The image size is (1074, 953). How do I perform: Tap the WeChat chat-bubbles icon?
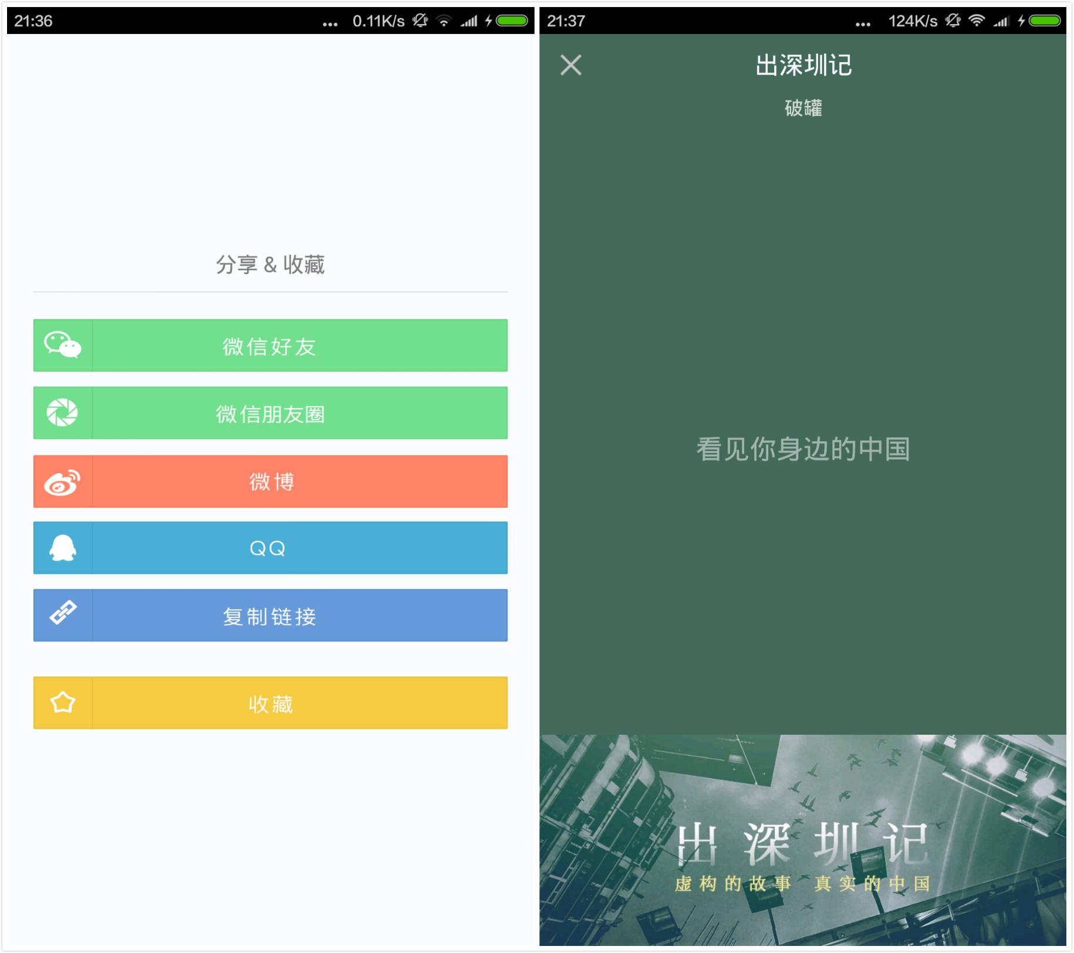click(63, 345)
